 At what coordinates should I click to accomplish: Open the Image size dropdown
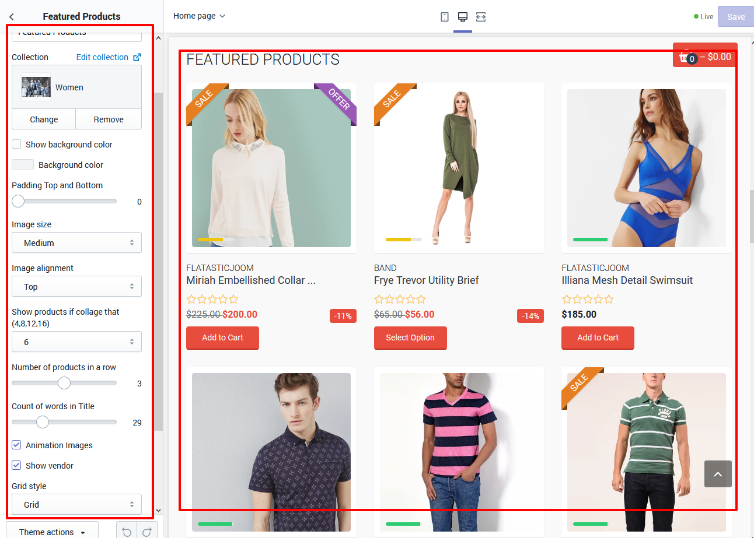coord(76,243)
